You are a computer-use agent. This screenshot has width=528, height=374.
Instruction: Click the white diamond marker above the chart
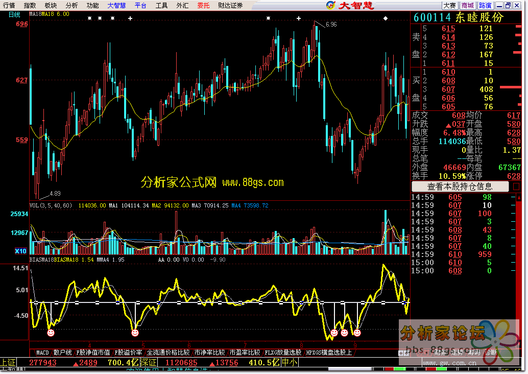pyautogui.click(x=386, y=18)
